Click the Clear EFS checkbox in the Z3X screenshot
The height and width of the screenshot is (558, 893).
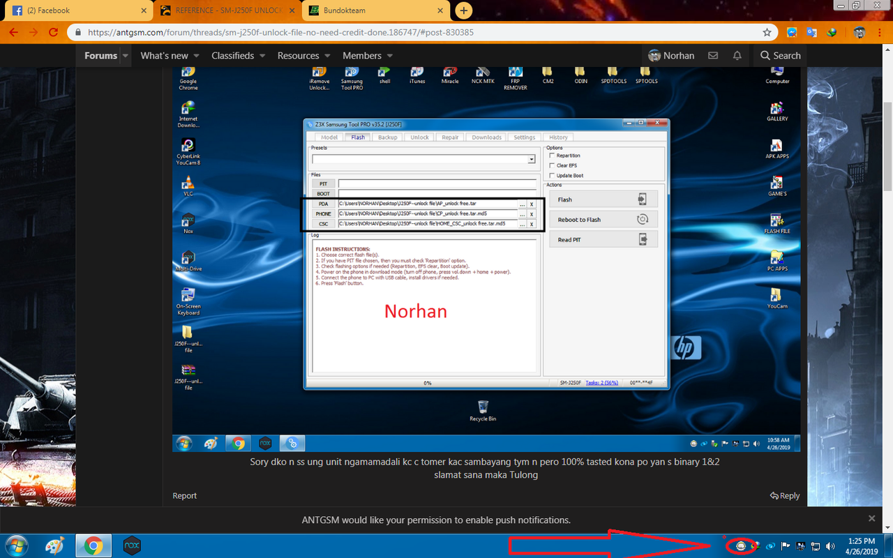tap(553, 165)
